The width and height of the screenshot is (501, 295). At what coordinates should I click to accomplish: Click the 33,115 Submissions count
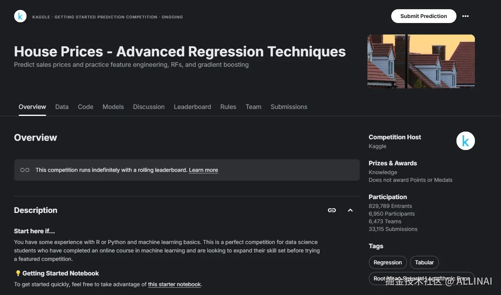click(x=393, y=229)
